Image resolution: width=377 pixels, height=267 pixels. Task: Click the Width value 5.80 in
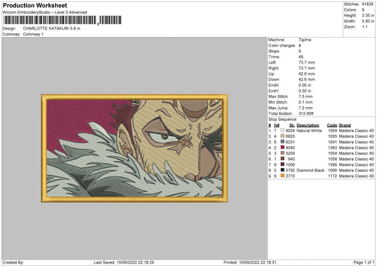click(x=368, y=21)
